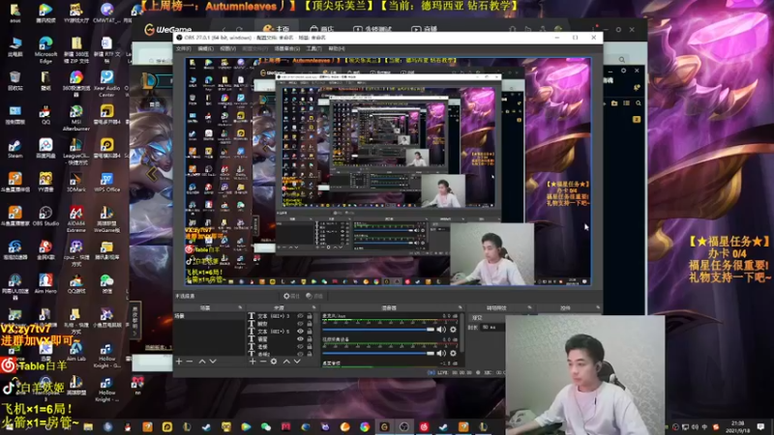Mute the second audio mixer channel speaker icon
Viewport: 774px width, 435px height.
[441, 353]
